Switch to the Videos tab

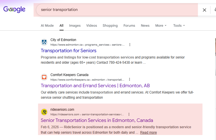click(92, 26)
